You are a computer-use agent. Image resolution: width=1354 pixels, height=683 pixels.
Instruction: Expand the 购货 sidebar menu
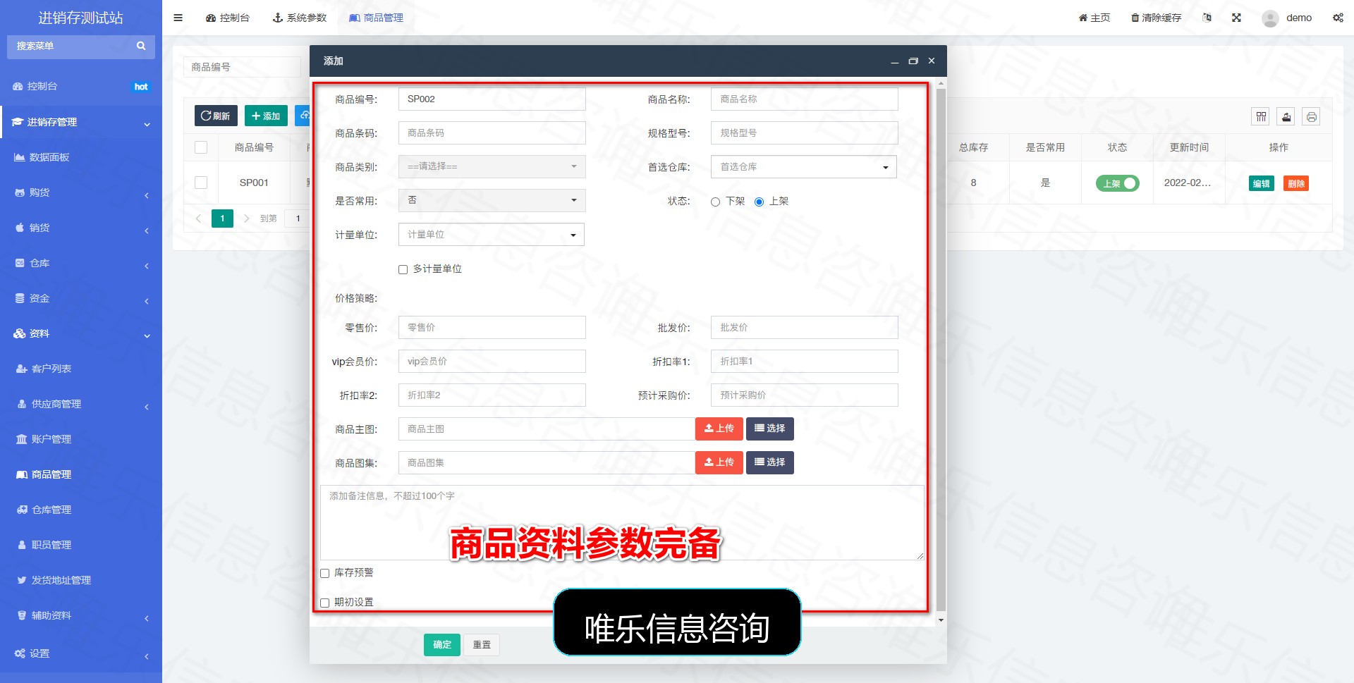coord(81,192)
